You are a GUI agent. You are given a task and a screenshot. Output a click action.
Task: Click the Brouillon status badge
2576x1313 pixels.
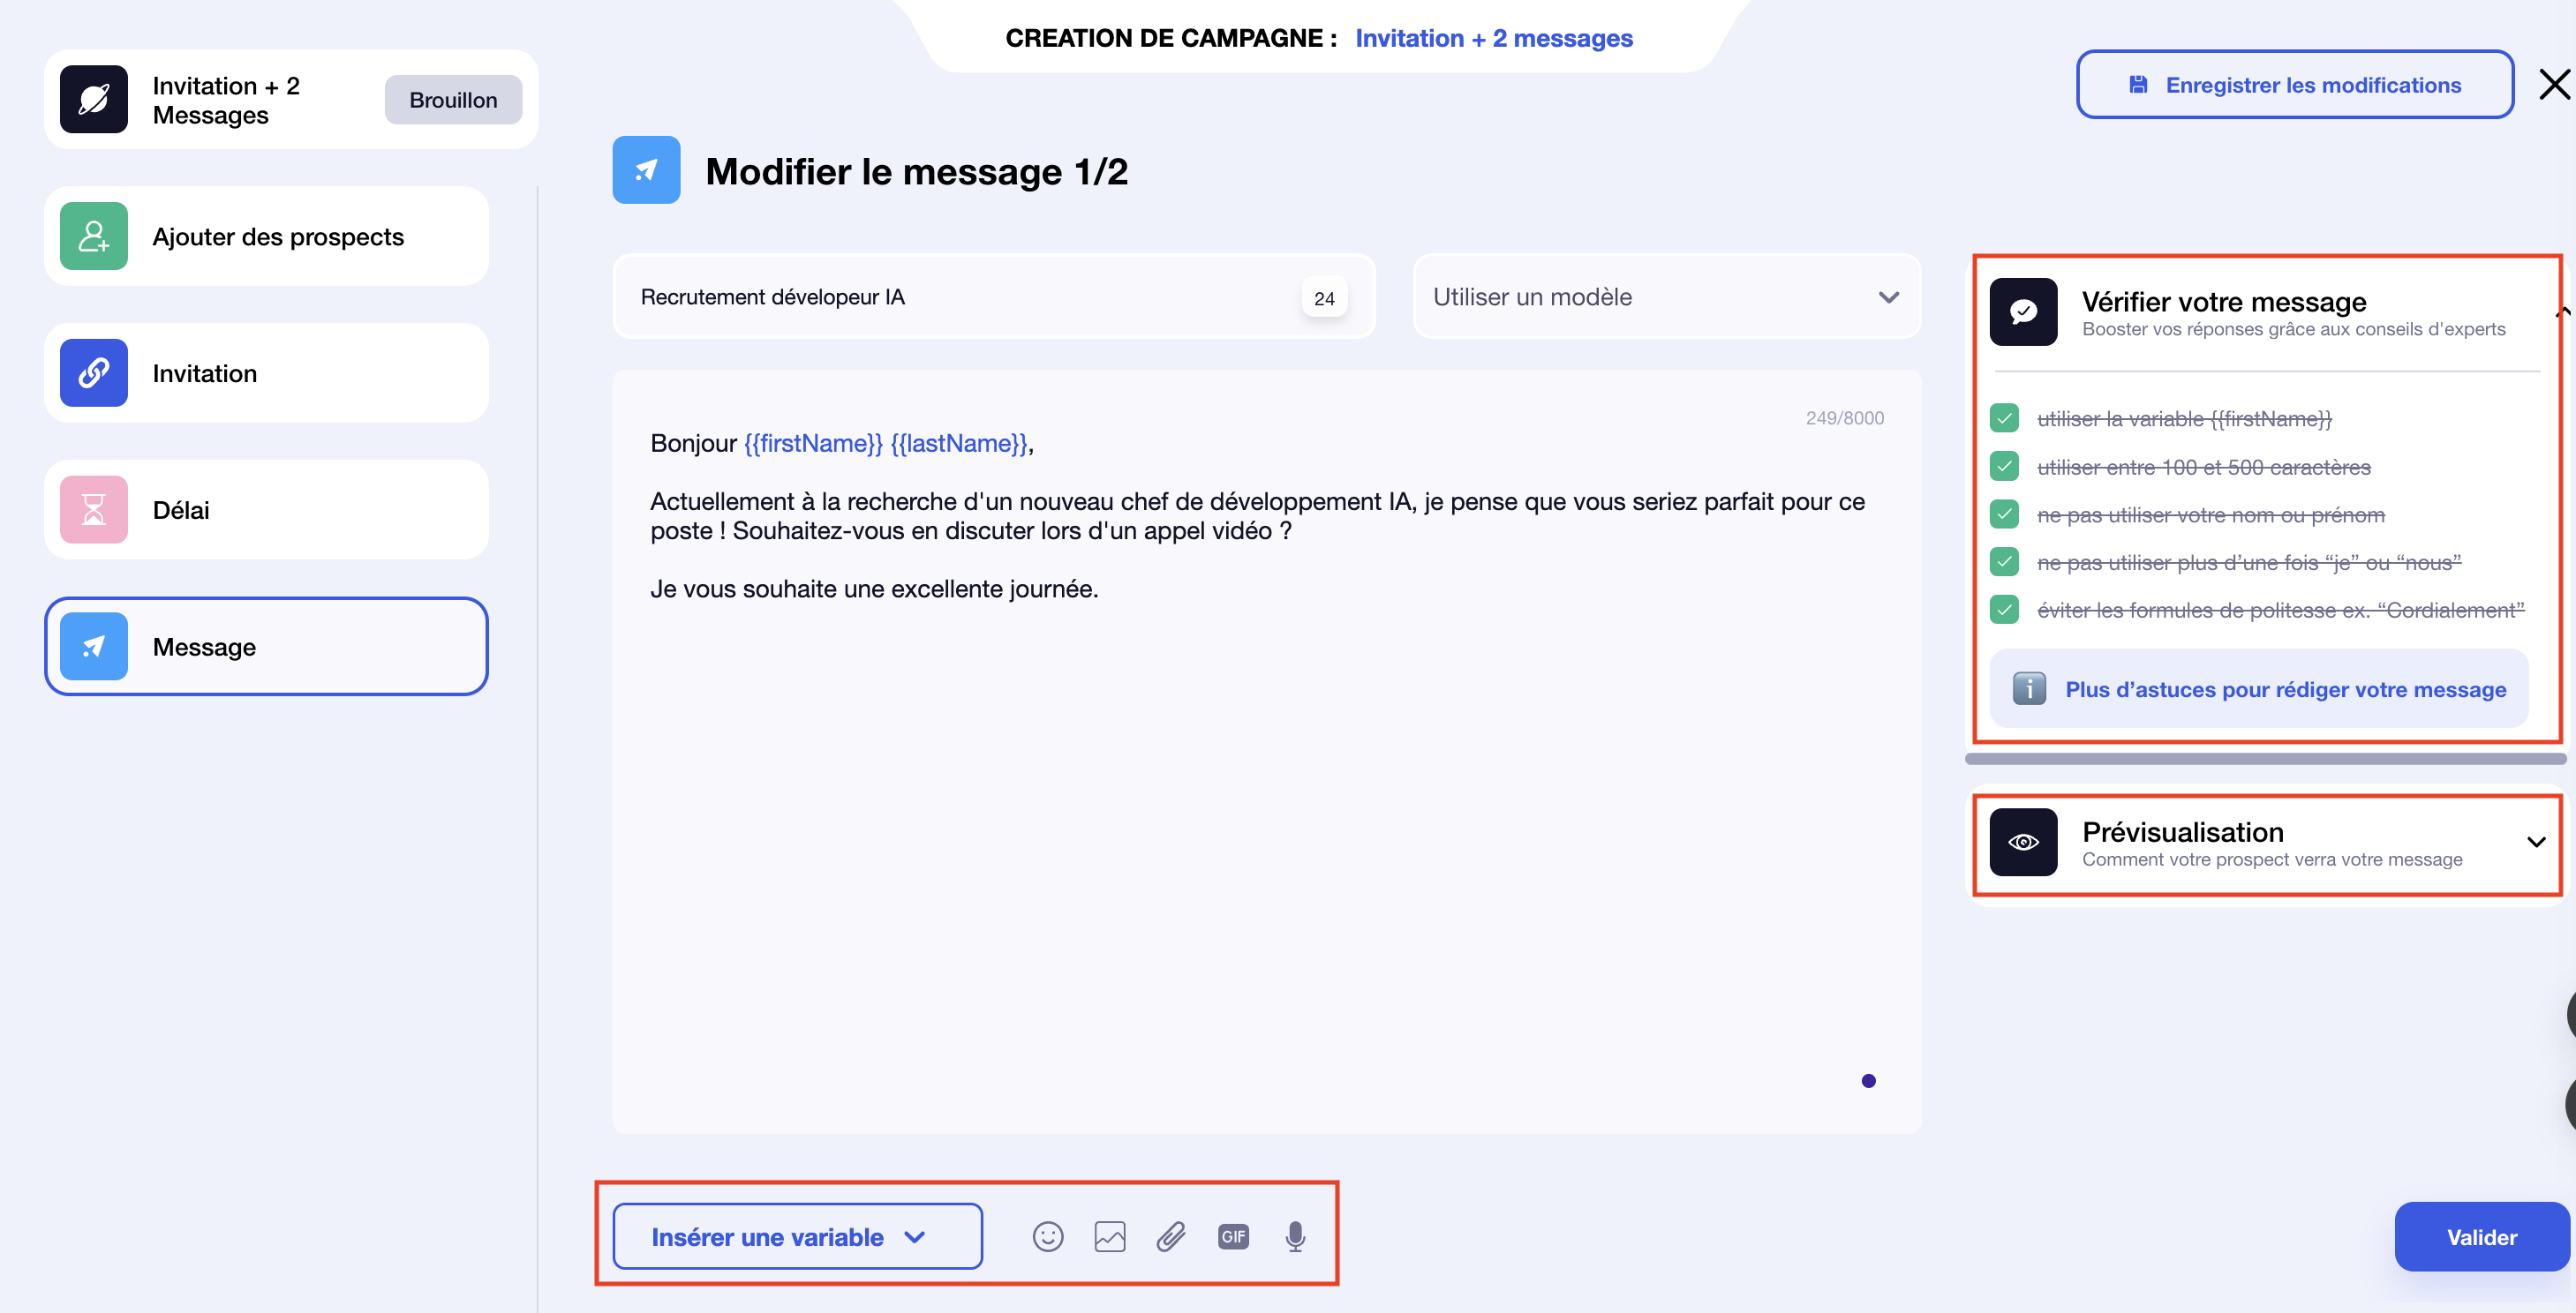coord(453,100)
